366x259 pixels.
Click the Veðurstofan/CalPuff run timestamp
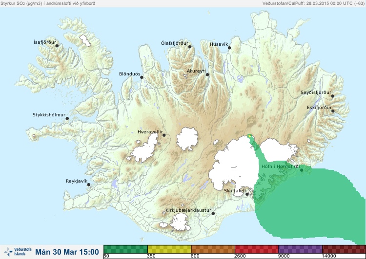pos(313,3)
